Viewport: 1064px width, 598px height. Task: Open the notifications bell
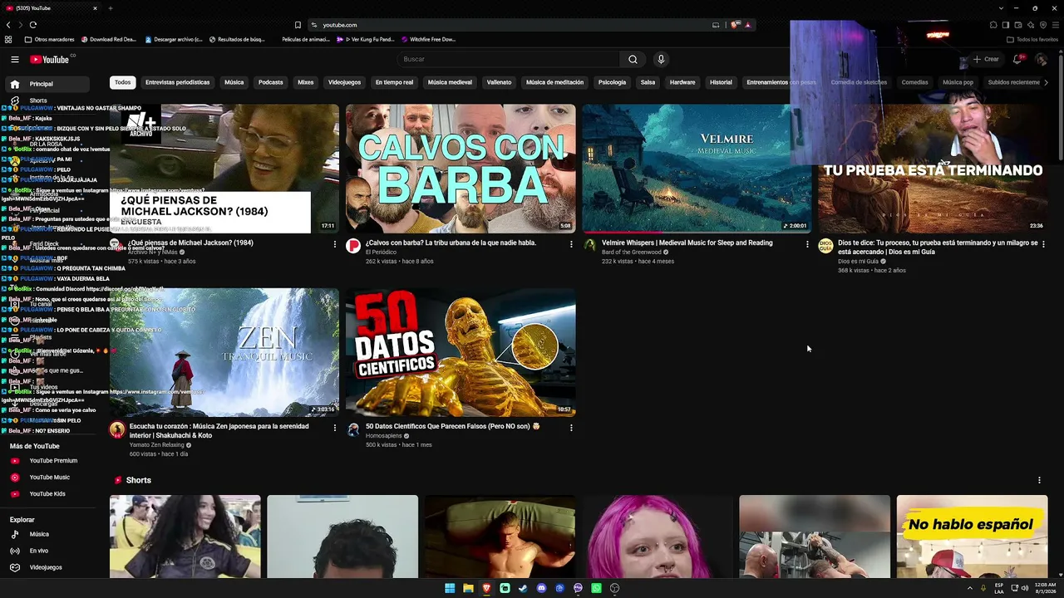1017,59
